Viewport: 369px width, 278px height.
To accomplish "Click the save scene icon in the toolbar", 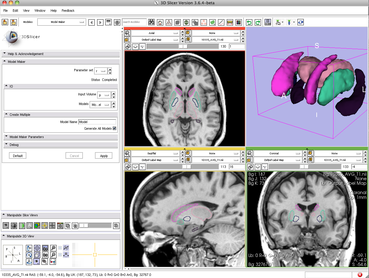I will coord(14,22).
